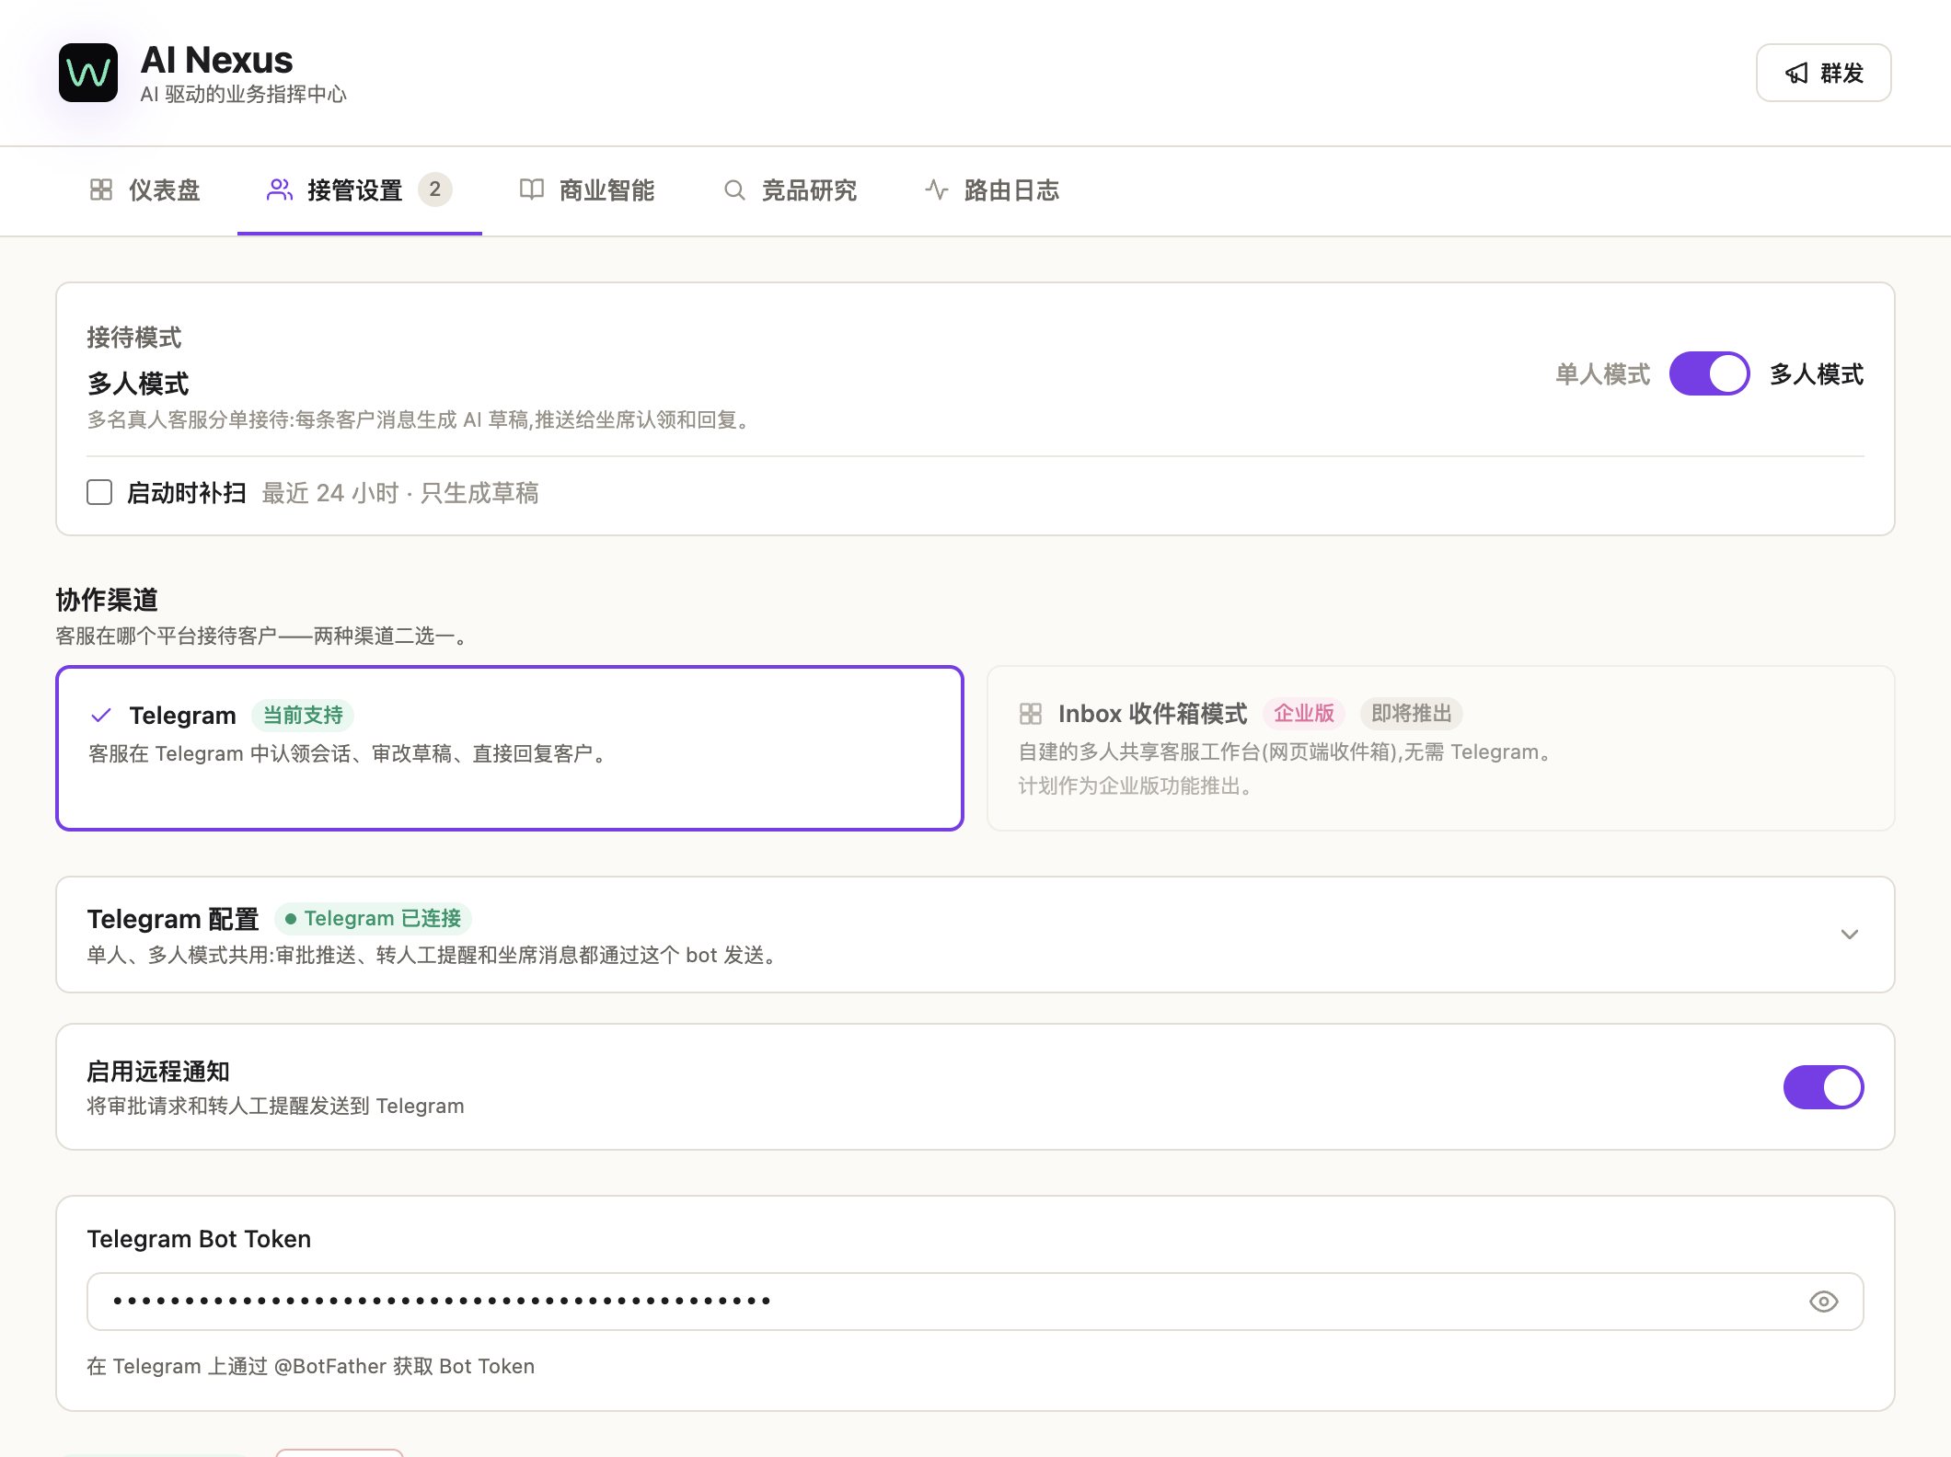
Task: Click the 单人模式 label
Action: coord(1602,374)
